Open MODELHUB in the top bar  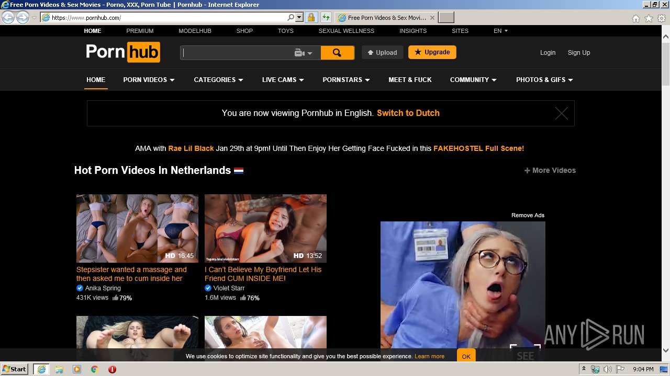coord(195,31)
